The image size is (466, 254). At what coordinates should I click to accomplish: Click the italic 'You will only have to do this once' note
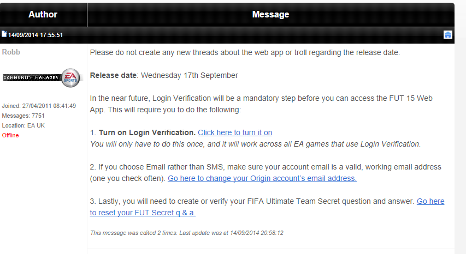coord(255,144)
